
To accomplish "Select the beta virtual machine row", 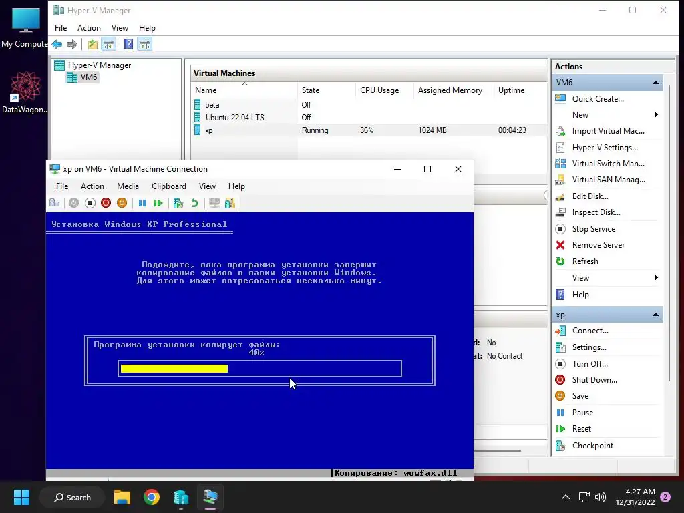I will (369, 105).
